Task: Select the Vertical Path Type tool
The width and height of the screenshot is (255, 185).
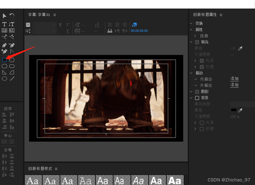Action: coord(12,37)
